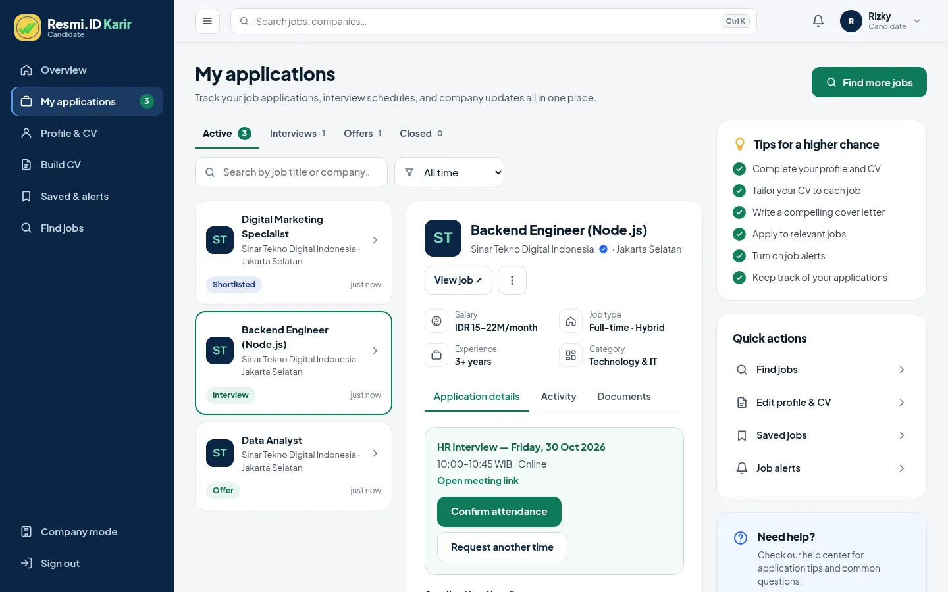The image size is (948, 592).
Task: Open the more options three-dot menu
Action: tap(512, 280)
